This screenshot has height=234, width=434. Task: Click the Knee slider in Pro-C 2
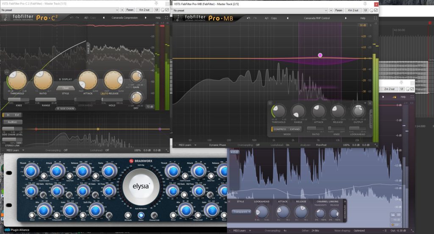pyautogui.click(x=18, y=100)
